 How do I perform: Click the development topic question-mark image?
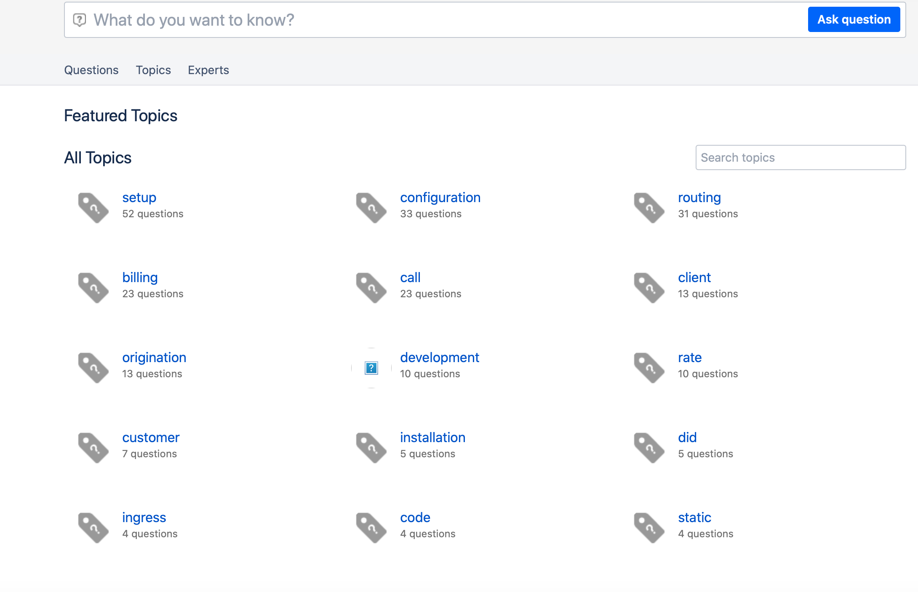tap(371, 368)
